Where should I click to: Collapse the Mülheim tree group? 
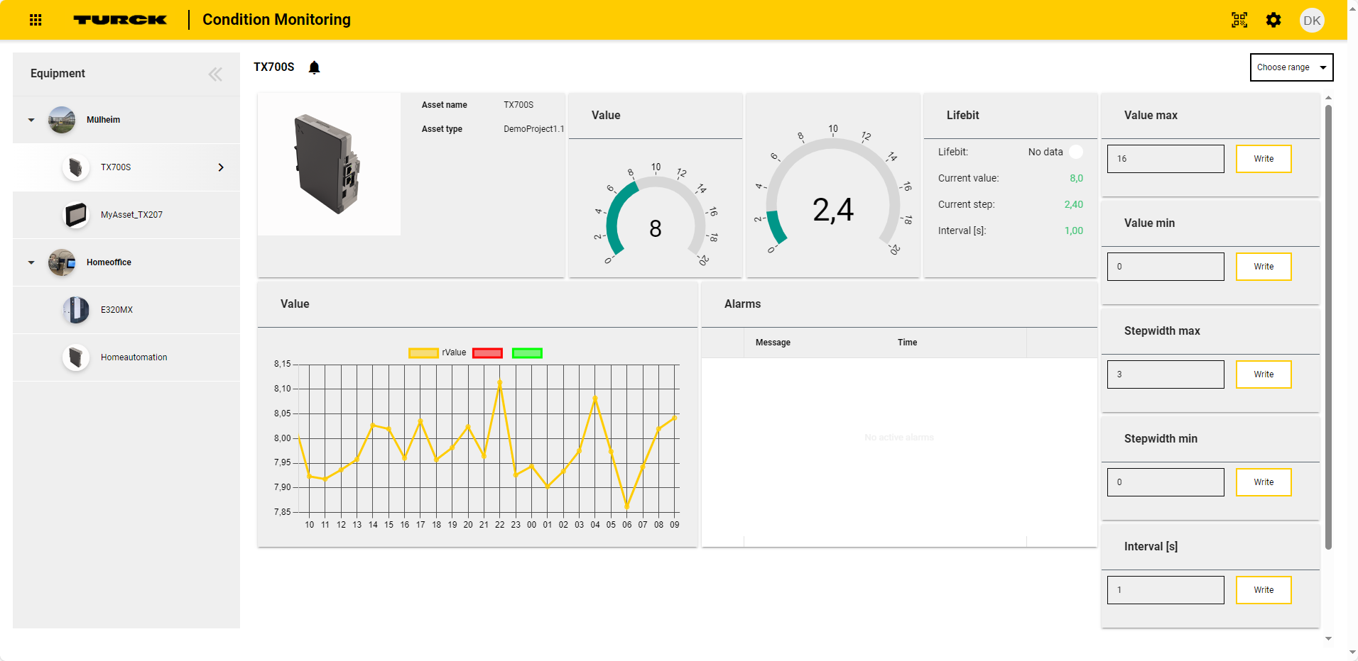click(31, 120)
